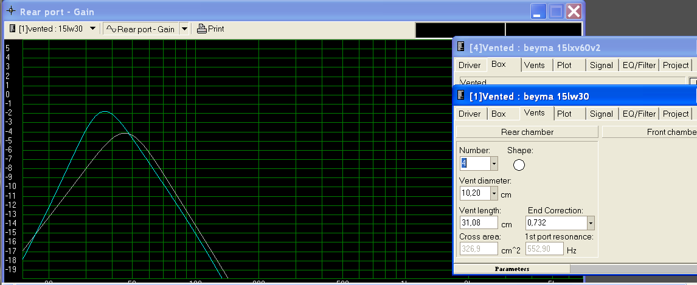
Task: Click the Vent diameter field 10,20
Action: 475,193
